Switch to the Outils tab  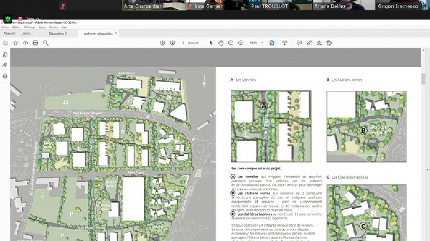click(x=26, y=33)
